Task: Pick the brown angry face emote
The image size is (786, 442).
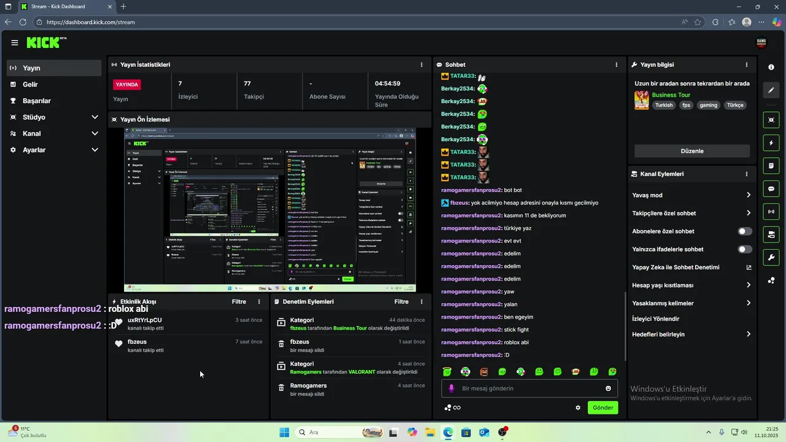Action: tap(484, 371)
